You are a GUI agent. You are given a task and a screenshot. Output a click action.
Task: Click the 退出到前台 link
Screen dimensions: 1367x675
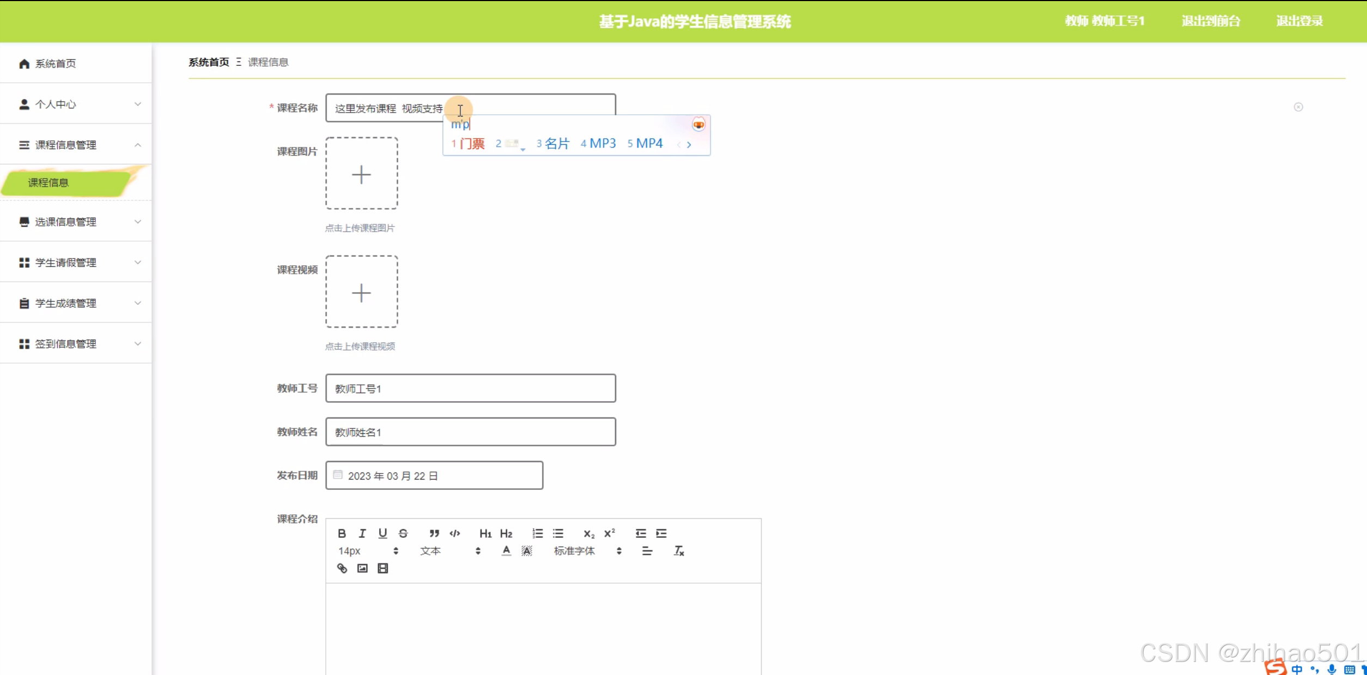point(1210,21)
